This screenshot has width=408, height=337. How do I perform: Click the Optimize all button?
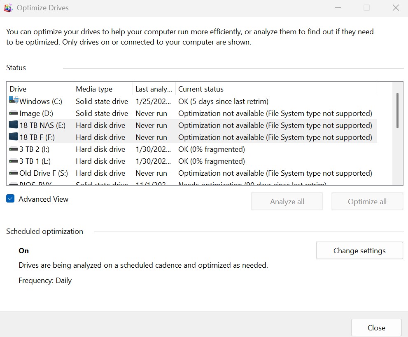[x=367, y=201]
